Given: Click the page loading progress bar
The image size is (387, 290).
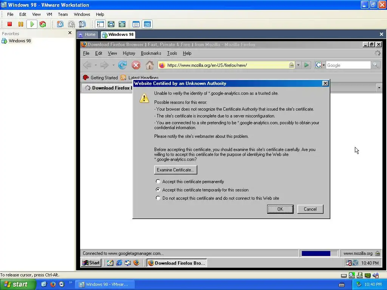Looking at the screenshot, I should click(x=319, y=253).
